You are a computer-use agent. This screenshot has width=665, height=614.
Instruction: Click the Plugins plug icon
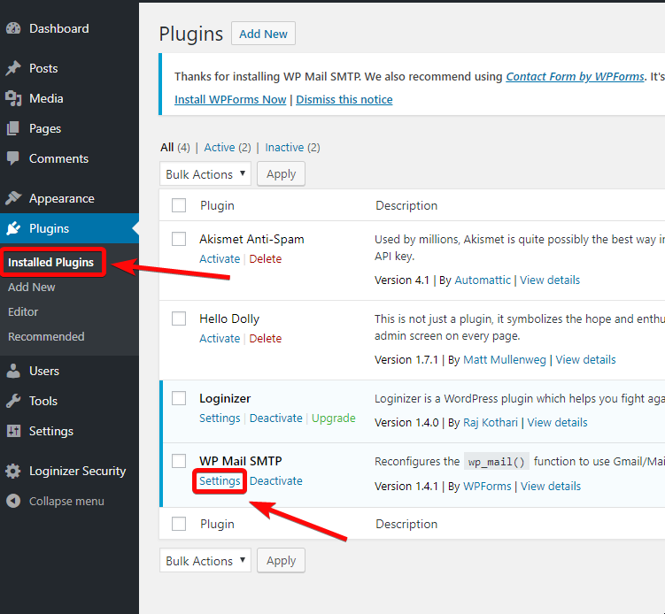coord(13,228)
